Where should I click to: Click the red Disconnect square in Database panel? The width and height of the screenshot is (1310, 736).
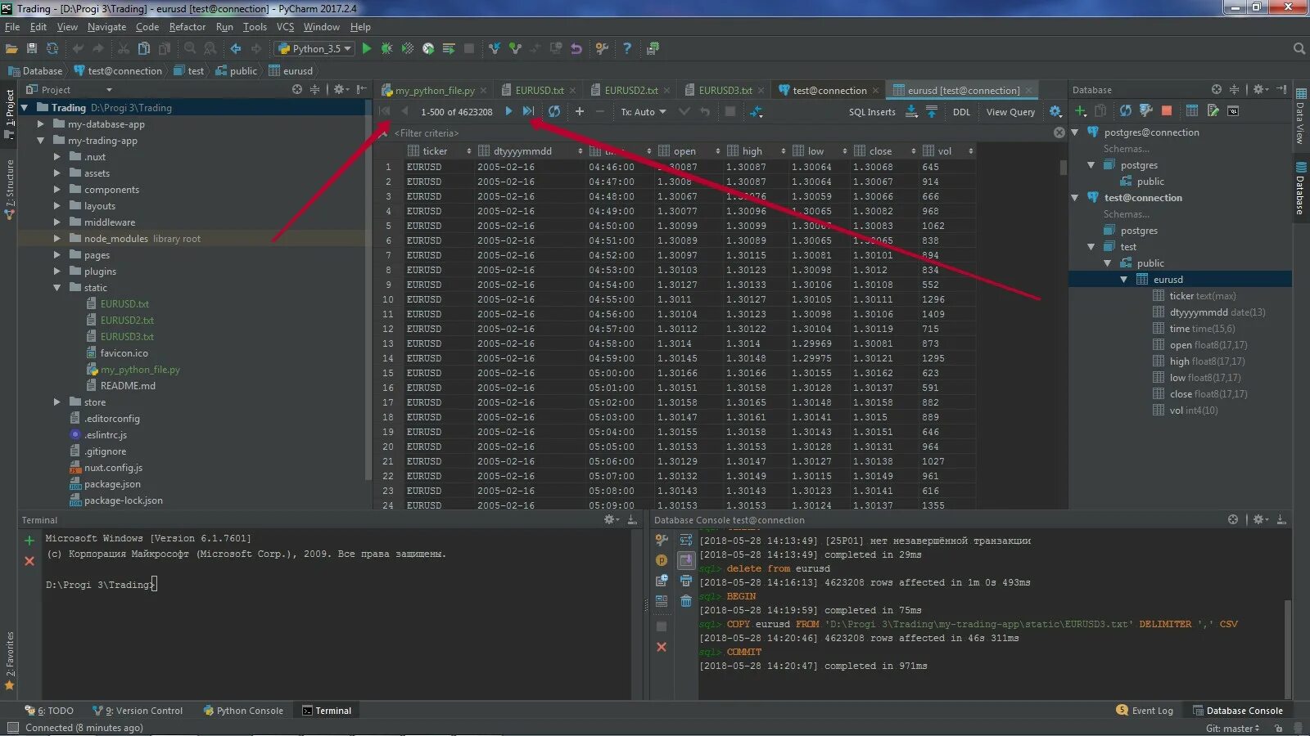(x=1167, y=110)
